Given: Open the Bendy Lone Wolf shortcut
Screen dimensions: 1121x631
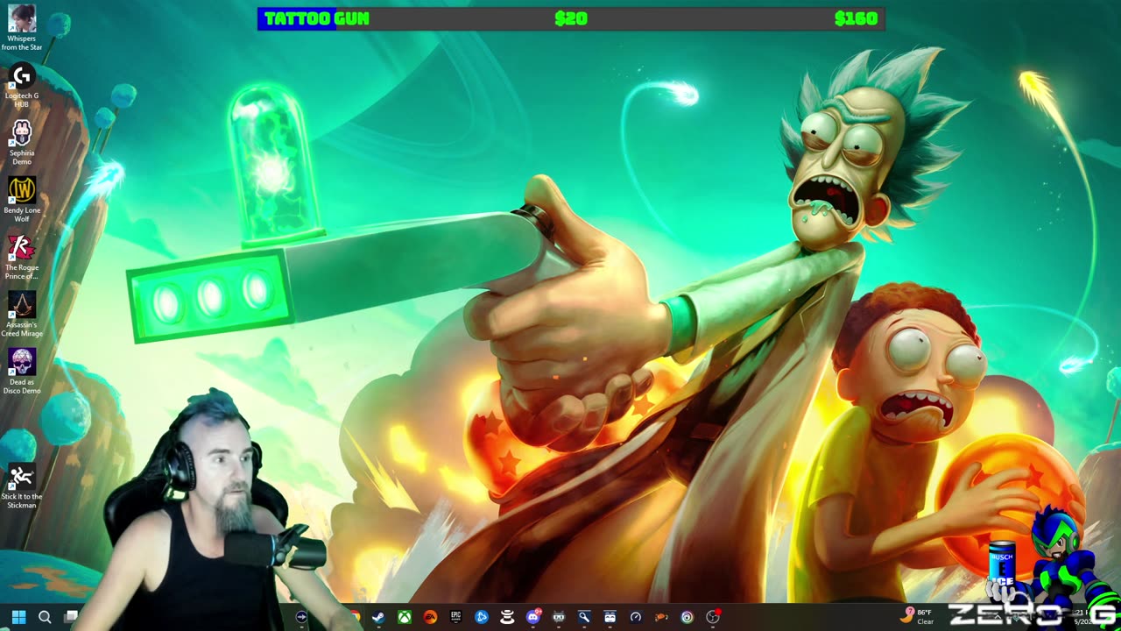Looking at the screenshot, I should click(x=22, y=199).
